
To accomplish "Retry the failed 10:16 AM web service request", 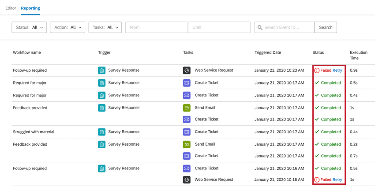I will point(337,180).
